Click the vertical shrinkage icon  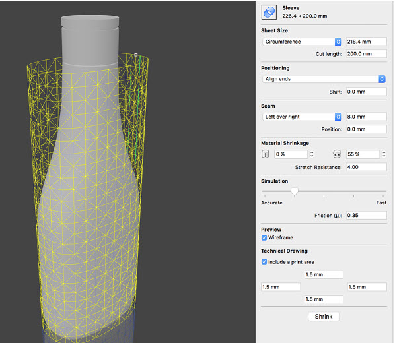tap(266, 154)
